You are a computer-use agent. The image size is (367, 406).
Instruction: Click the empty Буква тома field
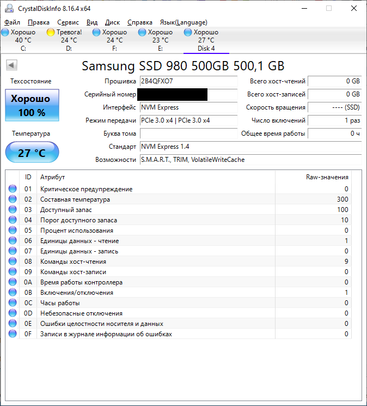(x=188, y=134)
